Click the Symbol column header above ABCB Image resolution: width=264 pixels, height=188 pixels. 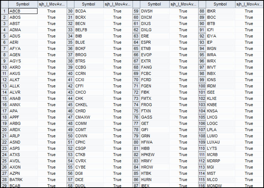click(x=23, y=4)
